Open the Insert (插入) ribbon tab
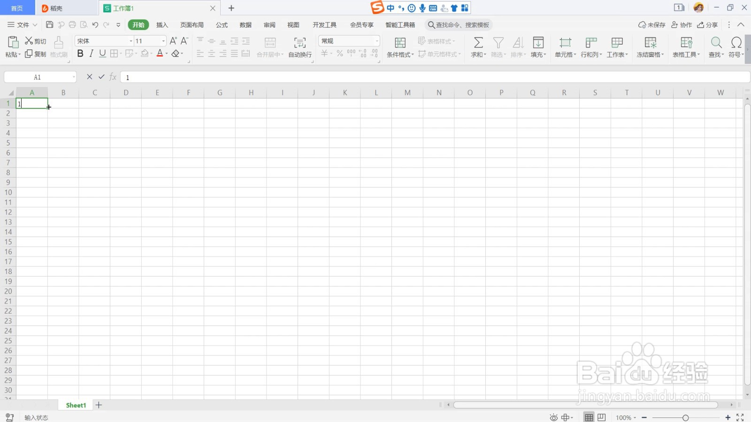This screenshot has width=751, height=422. coord(162,25)
